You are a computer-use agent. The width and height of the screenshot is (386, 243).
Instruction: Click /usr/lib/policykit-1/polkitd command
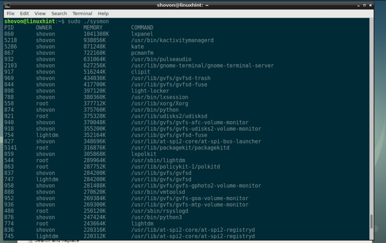(x=176, y=167)
